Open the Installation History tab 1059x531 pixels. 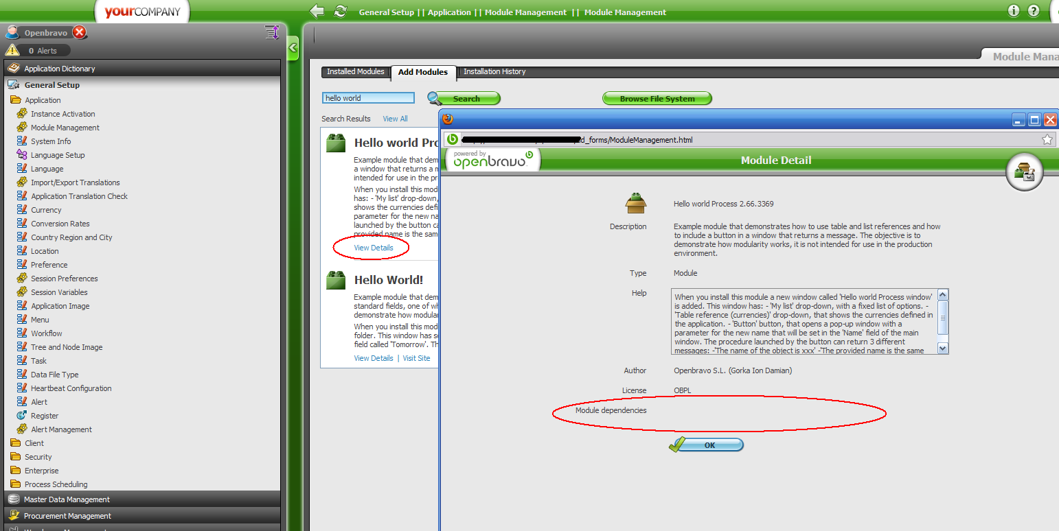494,72
